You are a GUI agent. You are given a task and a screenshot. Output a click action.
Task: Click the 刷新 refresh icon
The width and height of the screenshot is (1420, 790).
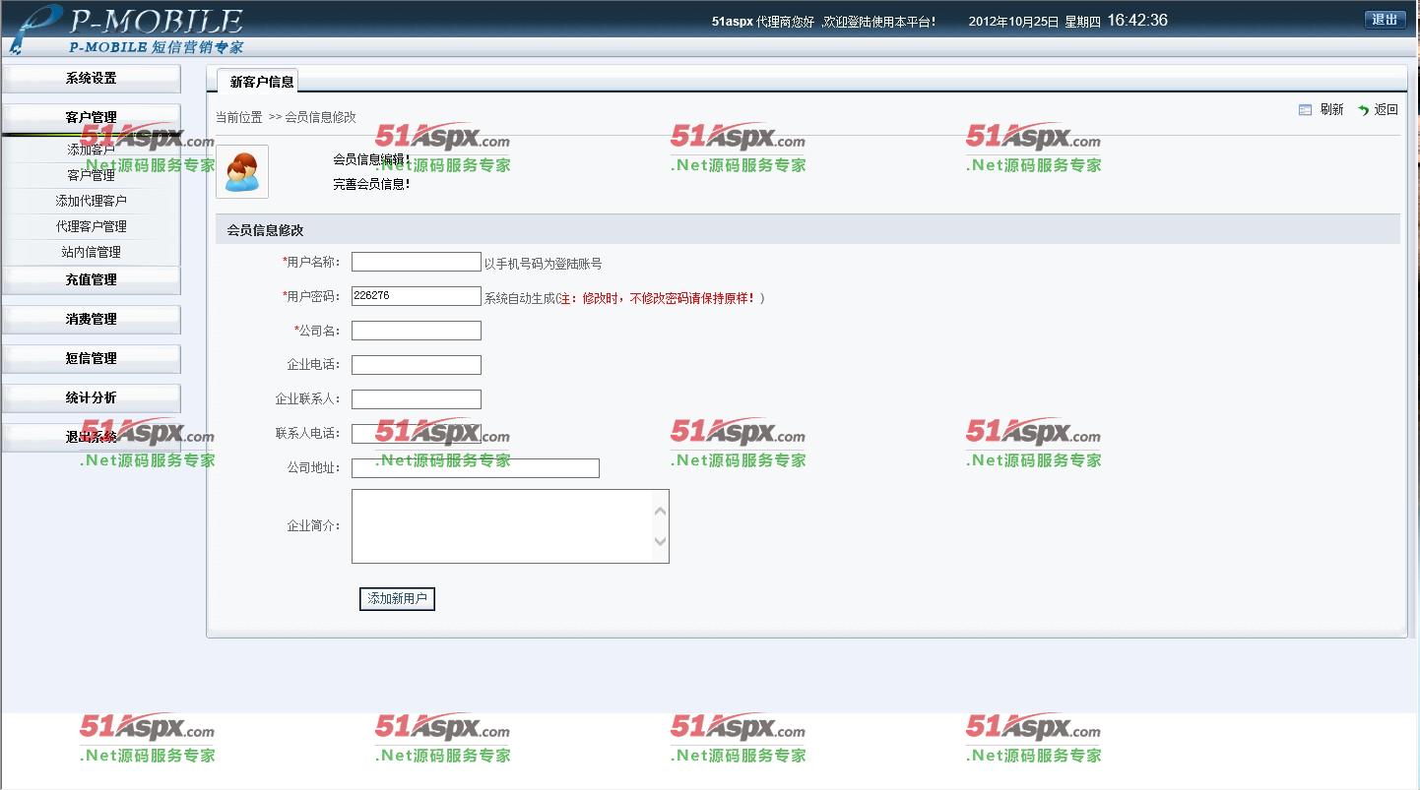[x=1305, y=110]
